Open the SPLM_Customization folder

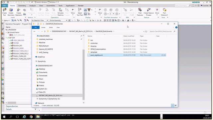coord(98,49)
